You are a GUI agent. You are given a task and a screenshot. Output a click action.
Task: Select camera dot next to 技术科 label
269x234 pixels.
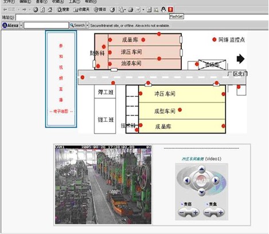point(137,130)
